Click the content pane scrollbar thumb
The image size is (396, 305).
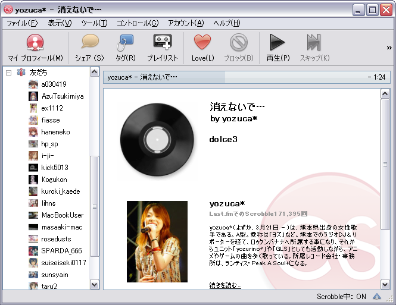click(x=385, y=164)
